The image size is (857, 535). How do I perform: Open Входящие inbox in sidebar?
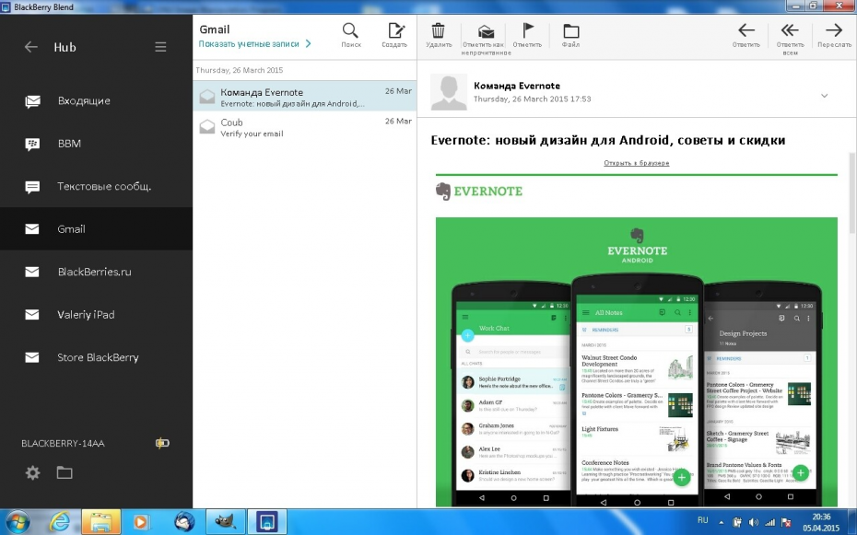click(x=83, y=100)
